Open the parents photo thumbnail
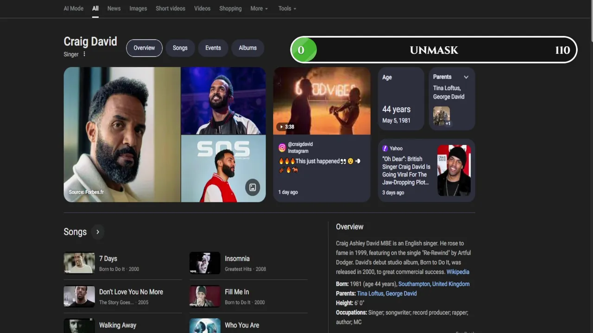Screen dimensions: 593x333 (442, 117)
